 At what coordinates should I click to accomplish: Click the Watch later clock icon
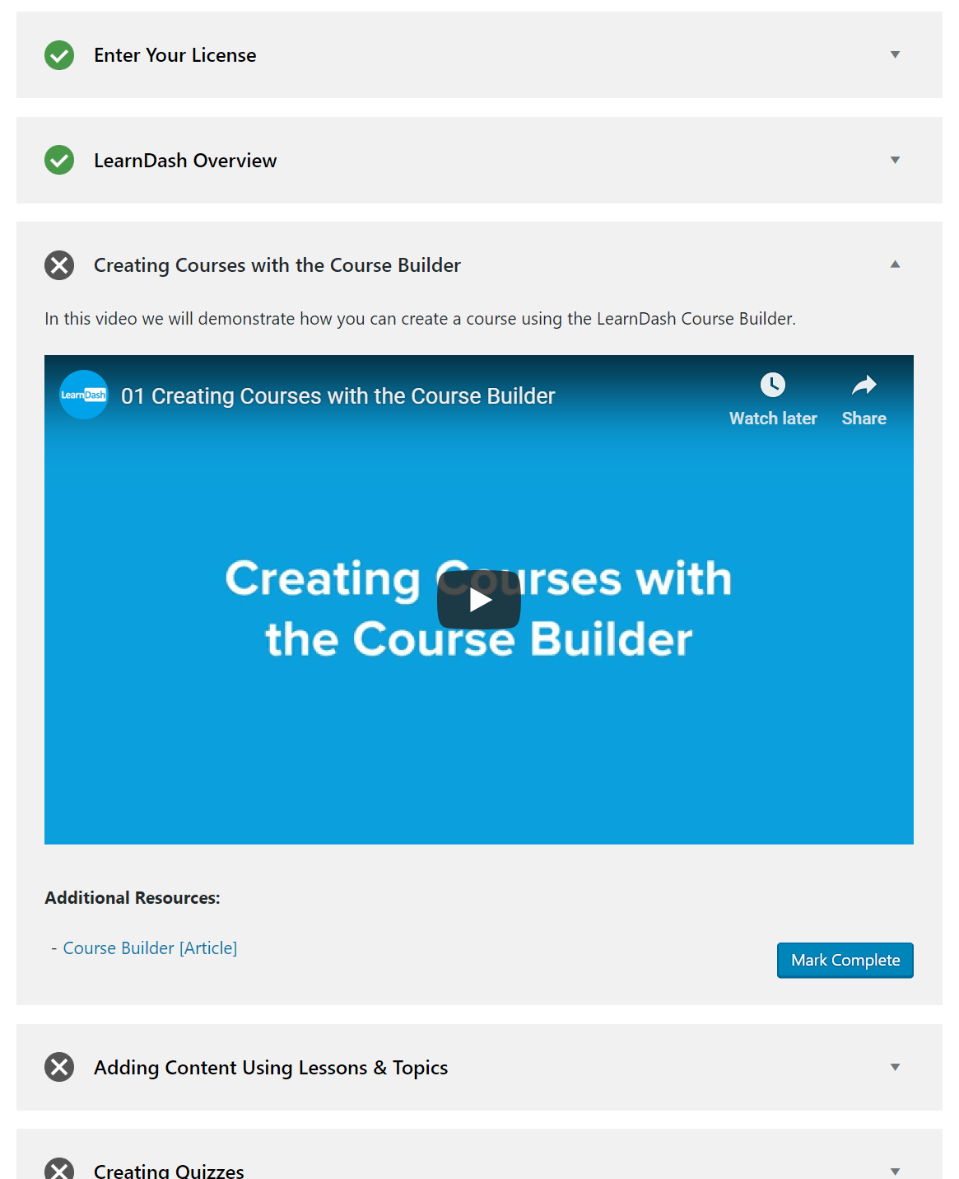coord(772,385)
